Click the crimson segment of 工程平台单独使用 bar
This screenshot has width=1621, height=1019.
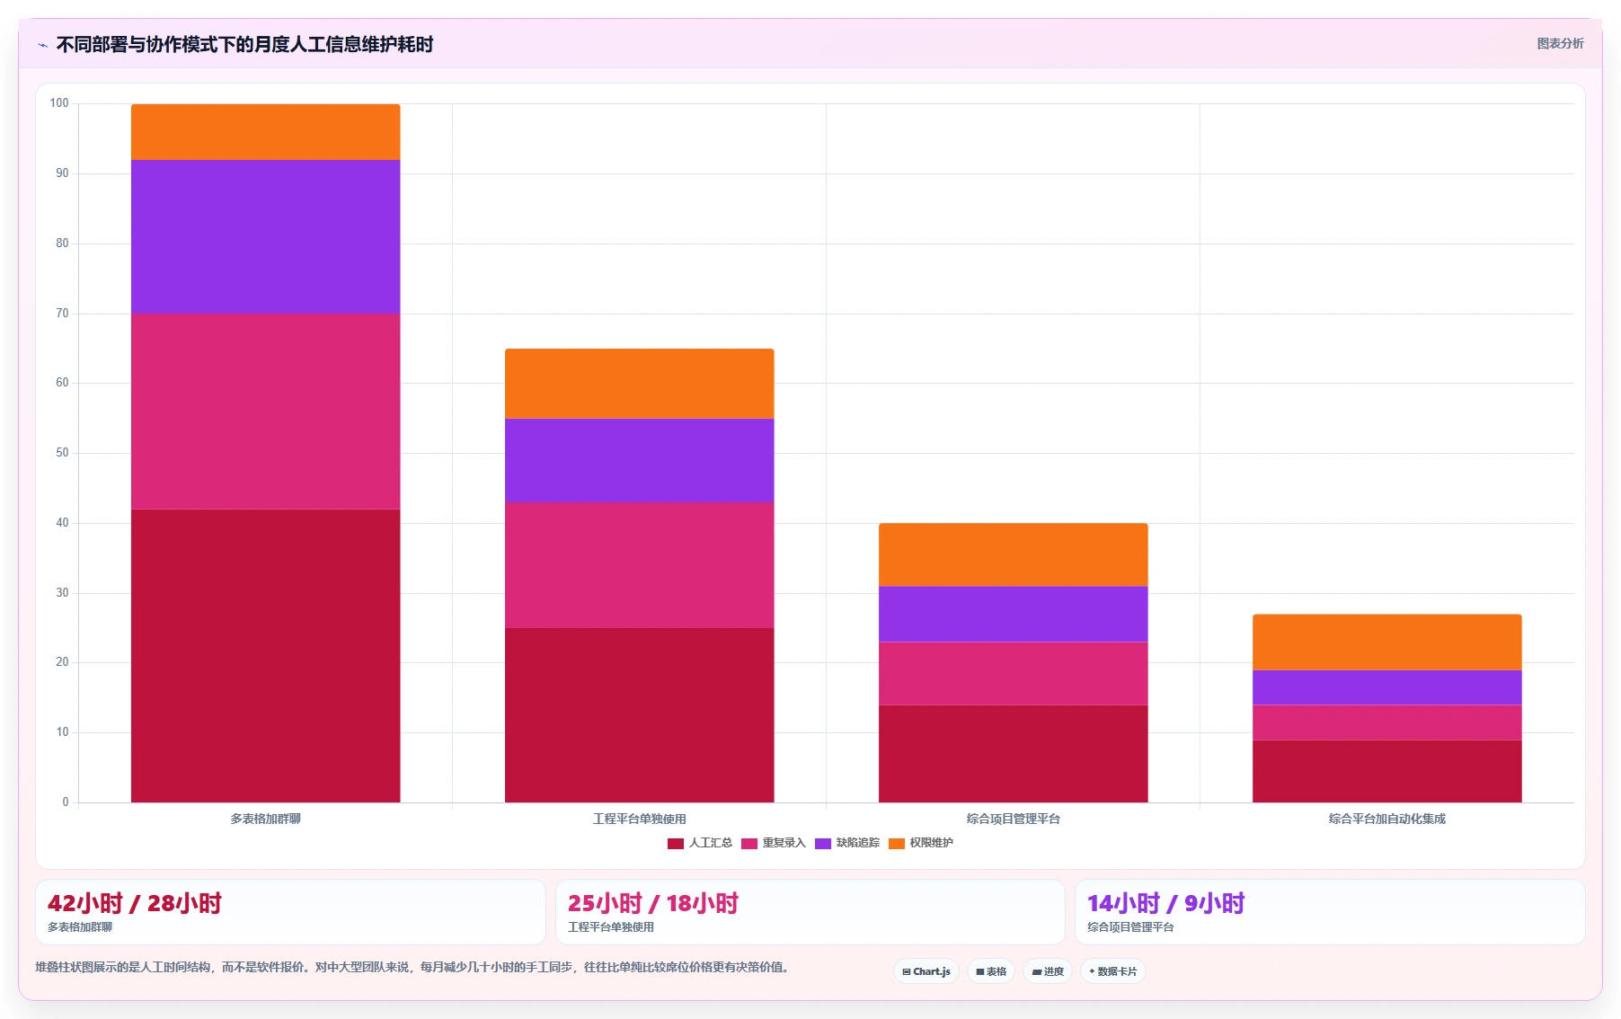[639, 715]
